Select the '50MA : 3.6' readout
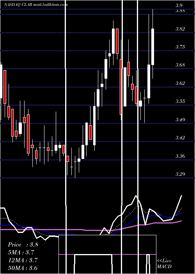Image resolution: width=195 pixels, height=274 pixels. [x=23, y=268]
